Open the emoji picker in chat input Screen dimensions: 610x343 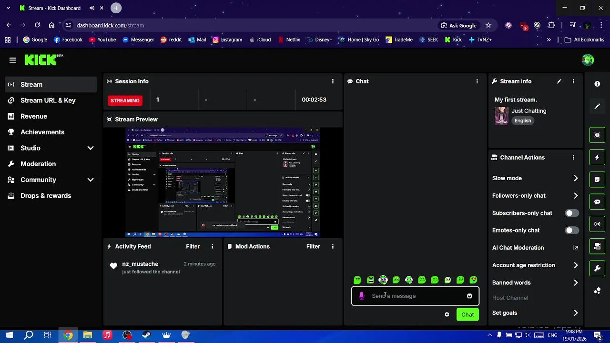click(x=469, y=296)
